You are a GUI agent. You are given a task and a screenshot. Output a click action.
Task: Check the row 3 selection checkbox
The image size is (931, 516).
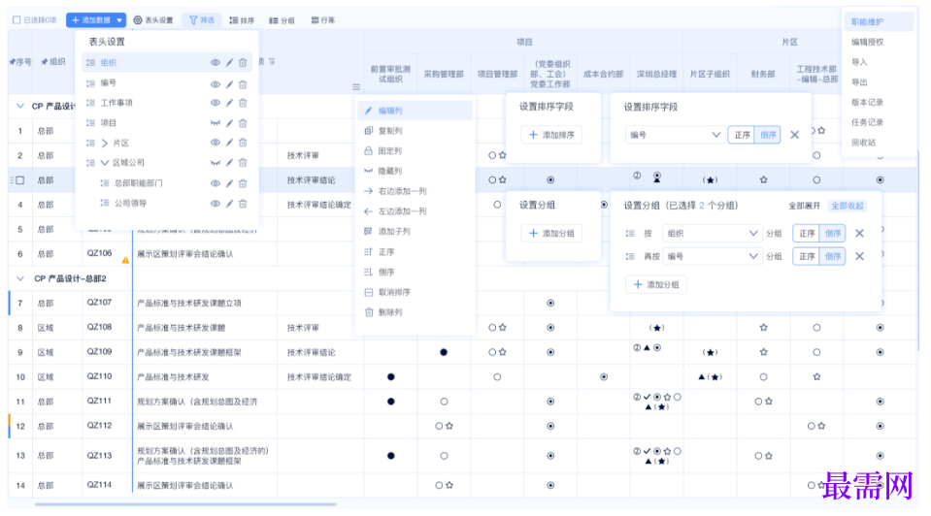click(x=20, y=179)
